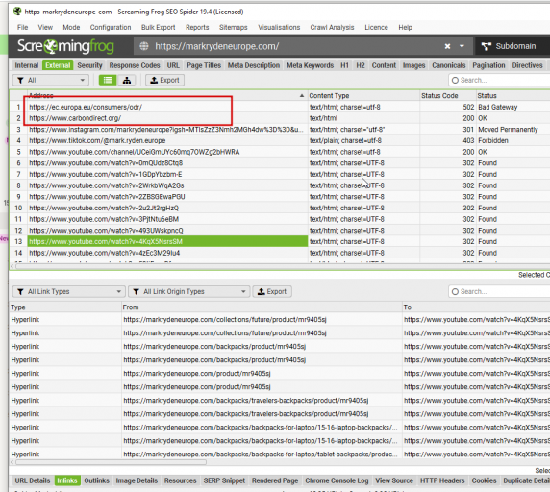
Task: Select youtube watch?v=0mQUdz8Ctq8 row
Action: (x=106, y=163)
